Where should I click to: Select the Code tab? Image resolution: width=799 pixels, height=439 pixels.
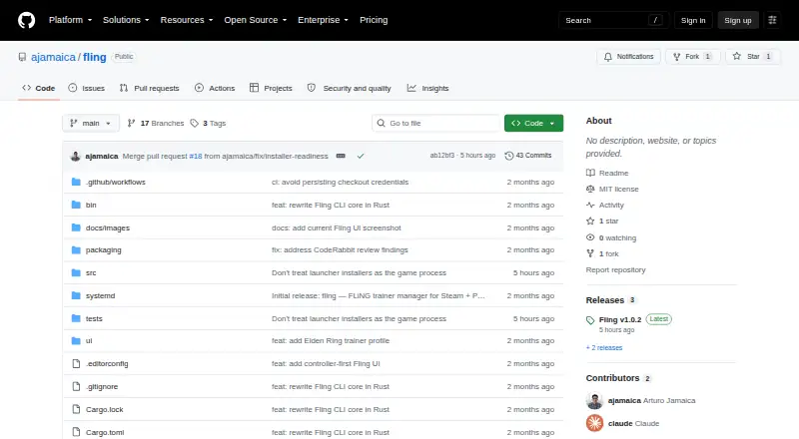39,88
